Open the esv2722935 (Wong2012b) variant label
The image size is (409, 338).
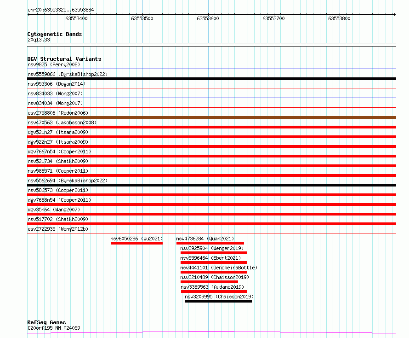pyautogui.click(x=58, y=229)
